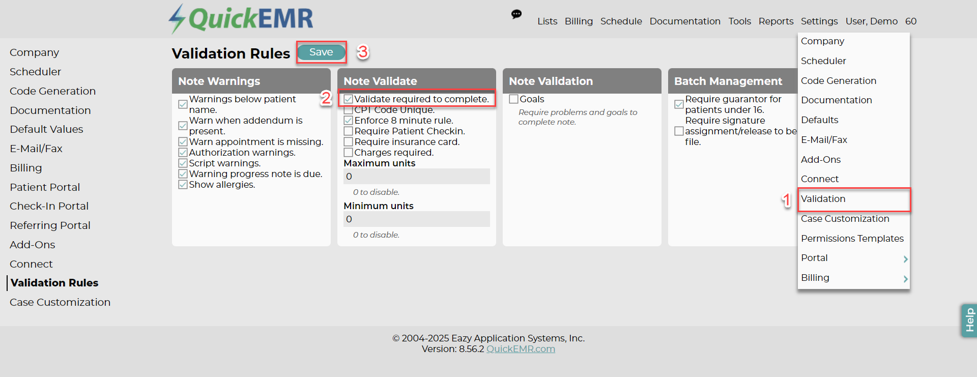
Task: Click the Maximum units input field
Action: click(416, 176)
